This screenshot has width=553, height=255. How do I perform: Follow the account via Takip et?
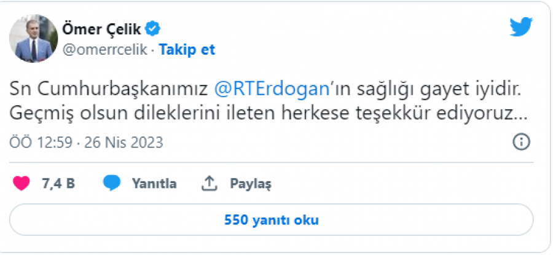[187, 50]
